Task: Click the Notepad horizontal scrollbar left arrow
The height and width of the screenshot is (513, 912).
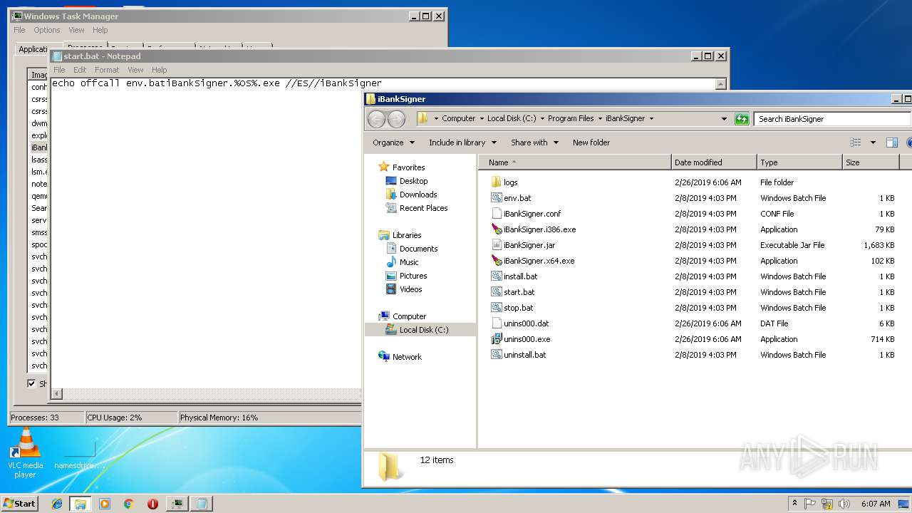Action: [x=57, y=393]
